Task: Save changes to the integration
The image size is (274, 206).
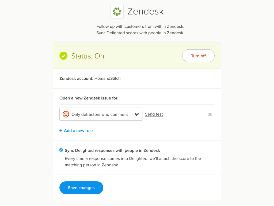Action: click(81, 188)
